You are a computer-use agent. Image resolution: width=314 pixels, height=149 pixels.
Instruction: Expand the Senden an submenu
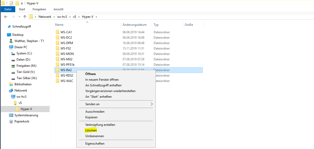point(116,104)
